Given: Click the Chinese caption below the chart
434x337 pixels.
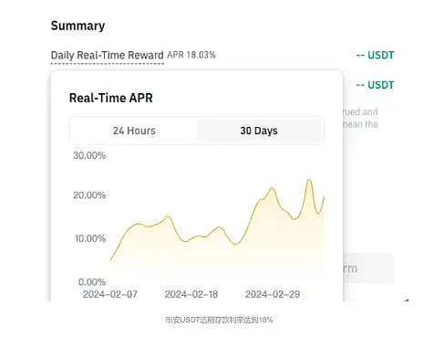Looking at the screenshot, I should (x=219, y=320).
